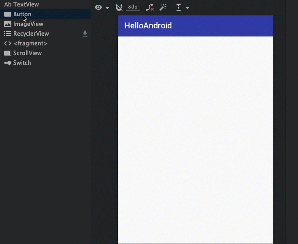This screenshot has height=244, width=298.
Task: Click the Switch toggle icon in the palette
Action: 8,63
